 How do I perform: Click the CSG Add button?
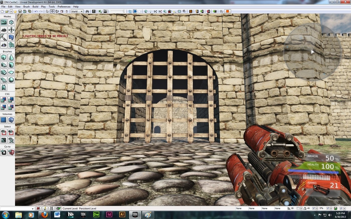tap(4, 100)
